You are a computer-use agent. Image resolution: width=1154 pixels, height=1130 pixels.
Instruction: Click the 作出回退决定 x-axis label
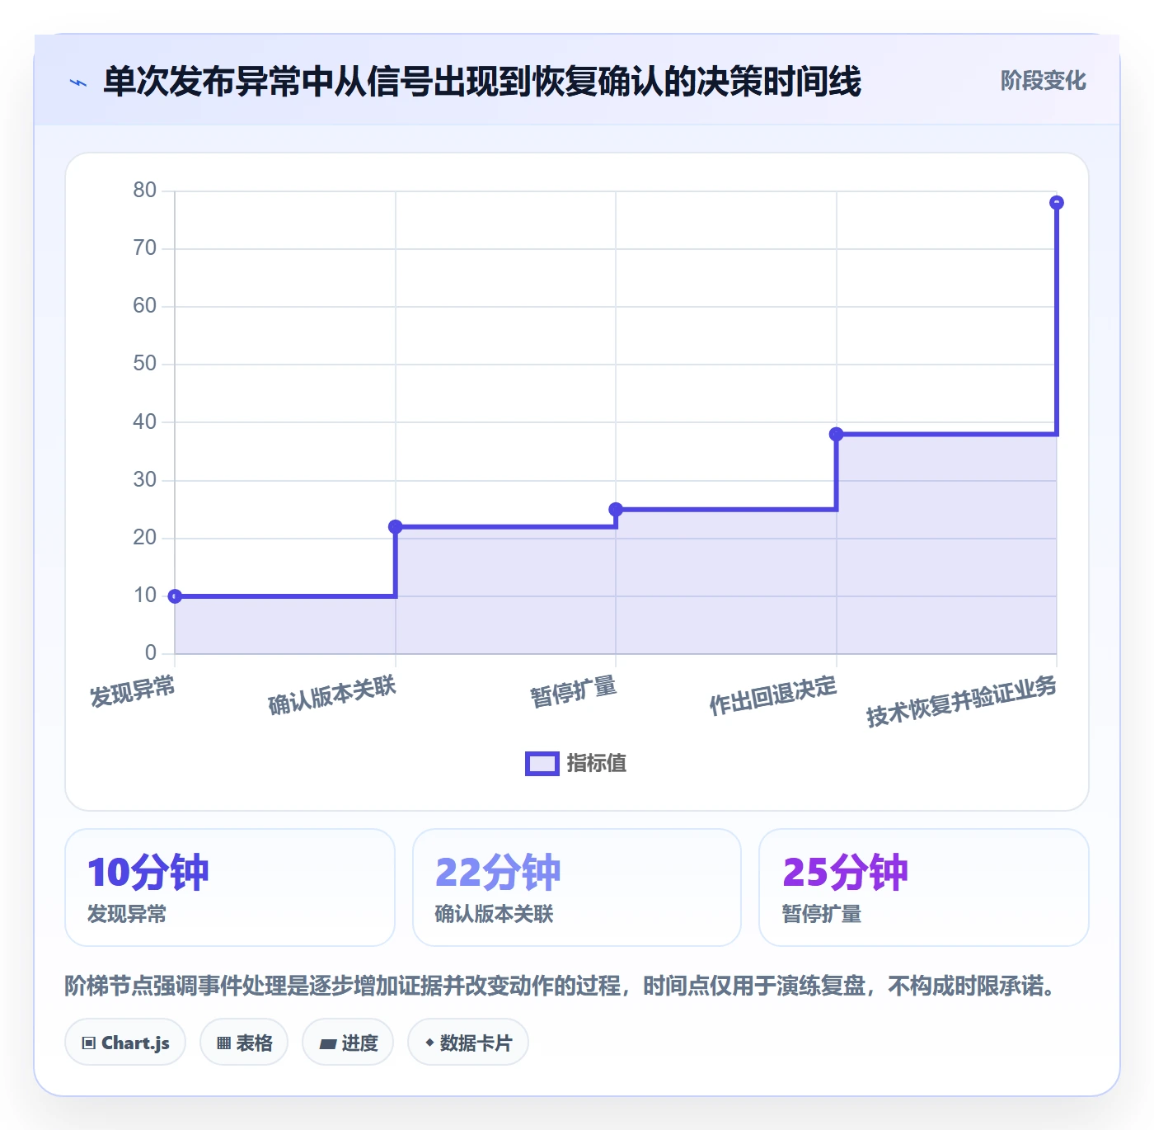coord(773,695)
